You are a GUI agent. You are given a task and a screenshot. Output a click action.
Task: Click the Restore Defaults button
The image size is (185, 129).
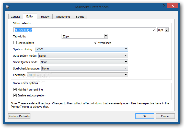[x=19, y=116]
